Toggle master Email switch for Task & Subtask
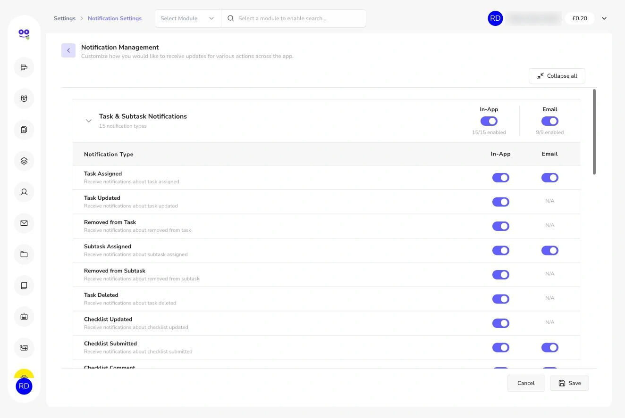Image resolution: width=625 pixels, height=418 pixels. [x=550, y=121]
